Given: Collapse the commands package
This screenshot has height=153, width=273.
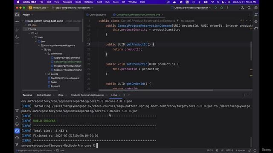Looking at the screenshot, I should (46, 54).
